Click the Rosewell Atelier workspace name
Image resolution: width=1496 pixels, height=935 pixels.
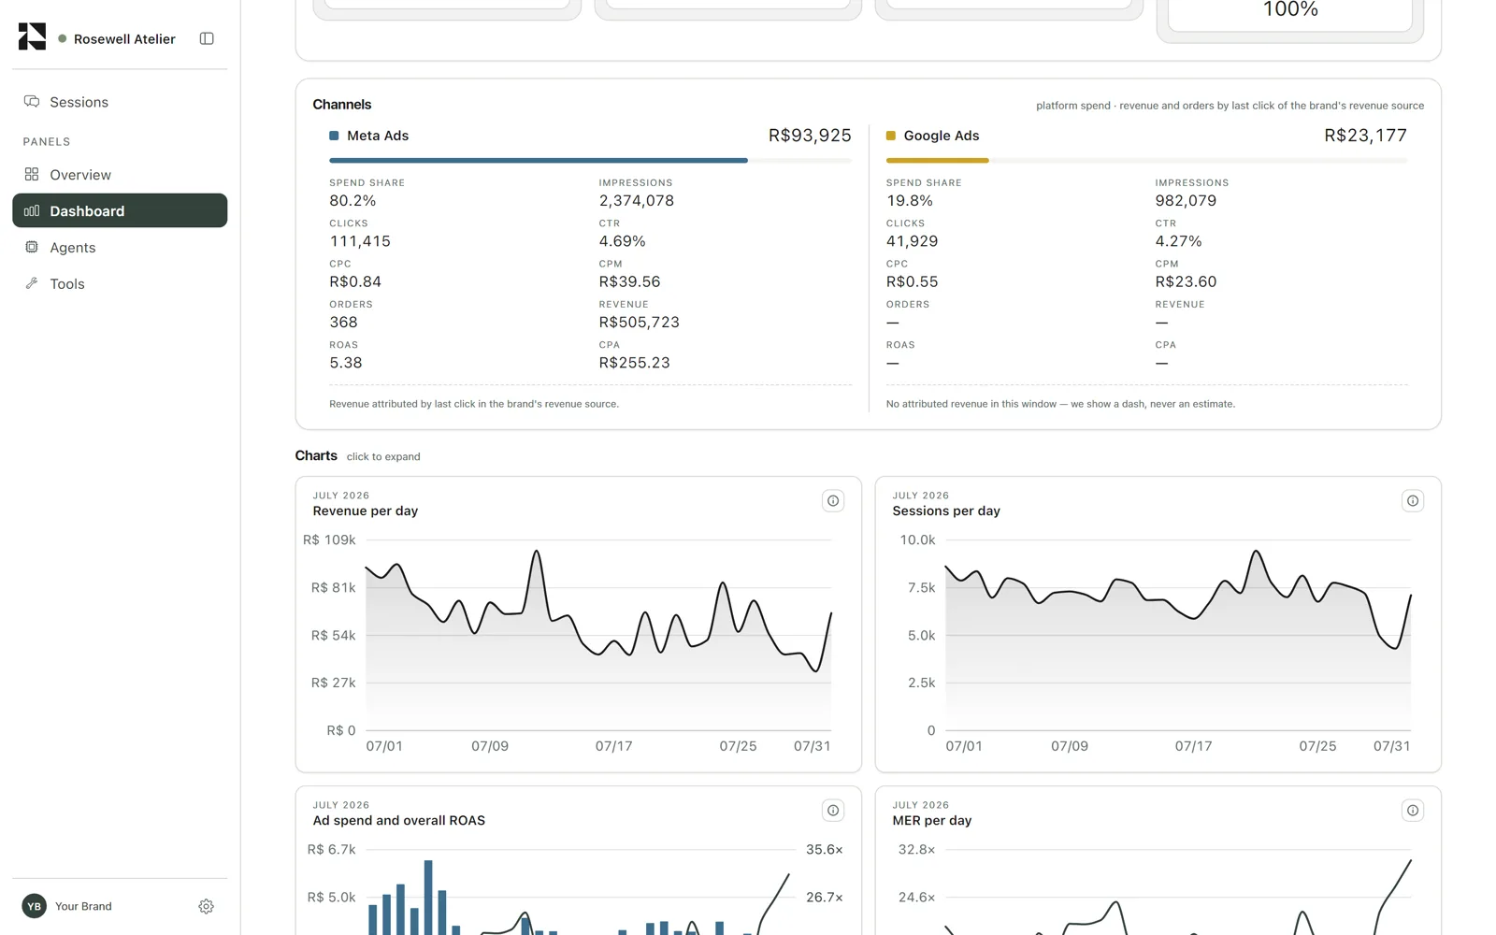[x=124, y=39]
